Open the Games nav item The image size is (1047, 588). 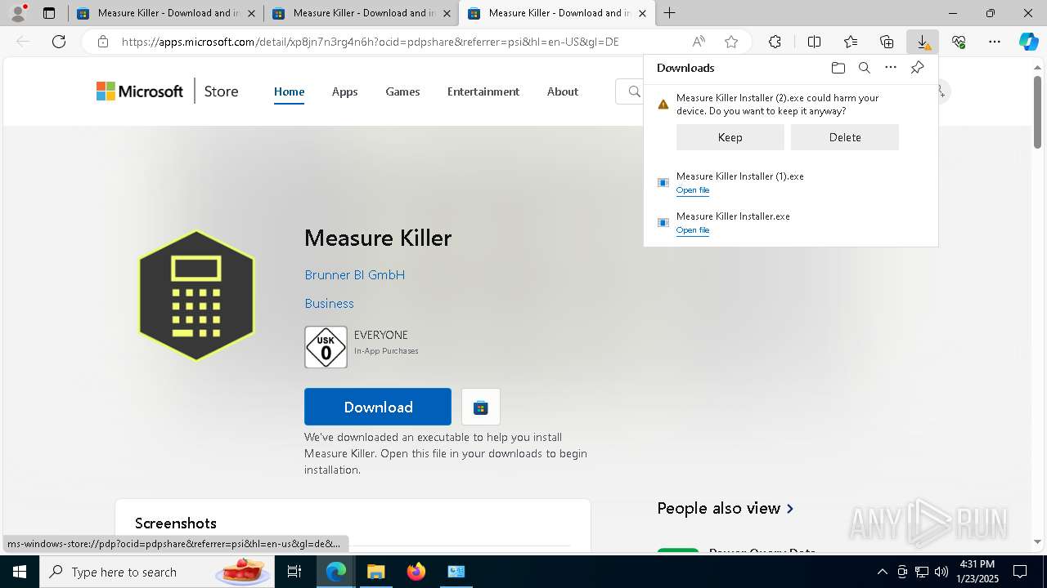(402, 91)
